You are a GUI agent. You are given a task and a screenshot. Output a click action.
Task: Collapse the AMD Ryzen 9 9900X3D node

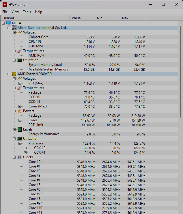coord(9,74)
